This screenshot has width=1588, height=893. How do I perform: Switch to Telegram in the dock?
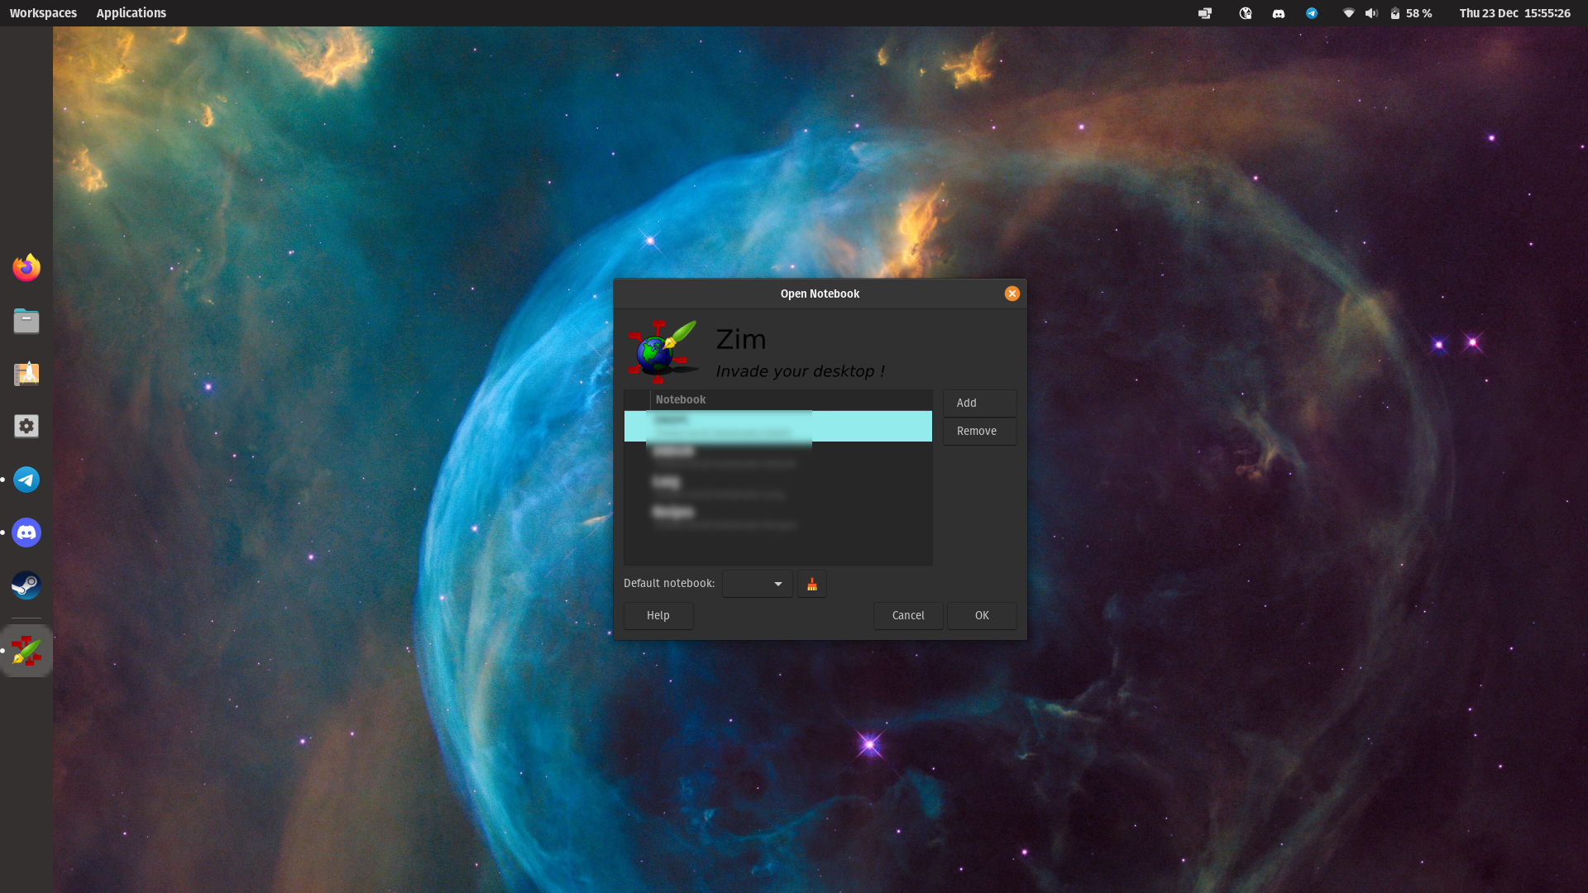(x=26, y=480)
